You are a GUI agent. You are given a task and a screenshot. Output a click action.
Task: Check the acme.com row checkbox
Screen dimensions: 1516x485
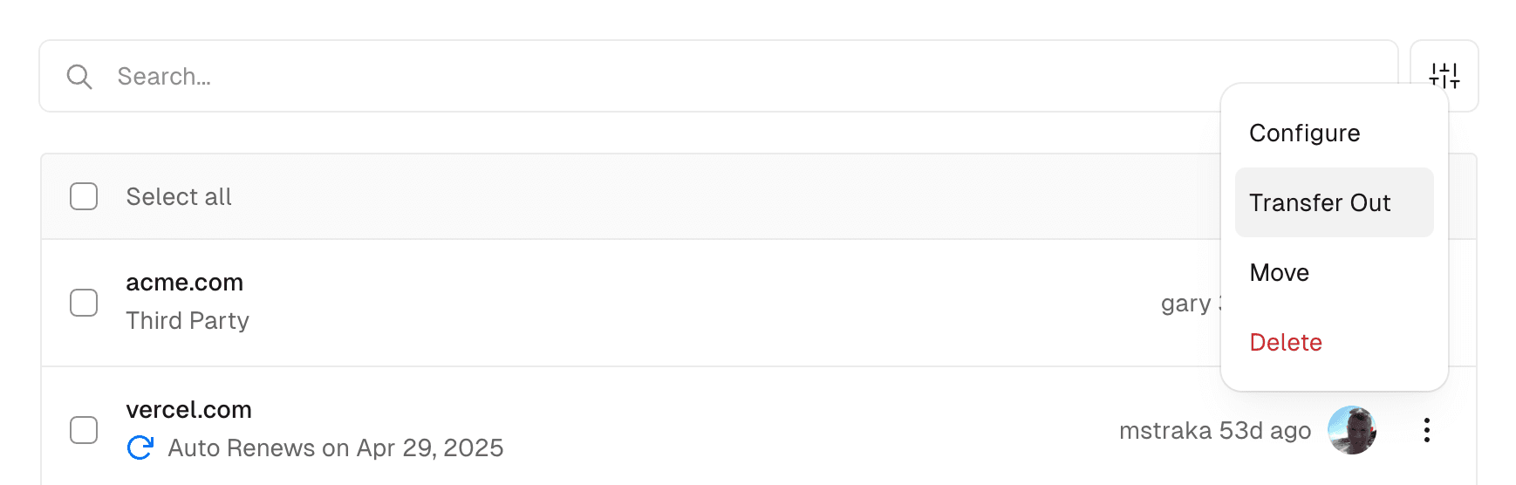click(84, 303)
